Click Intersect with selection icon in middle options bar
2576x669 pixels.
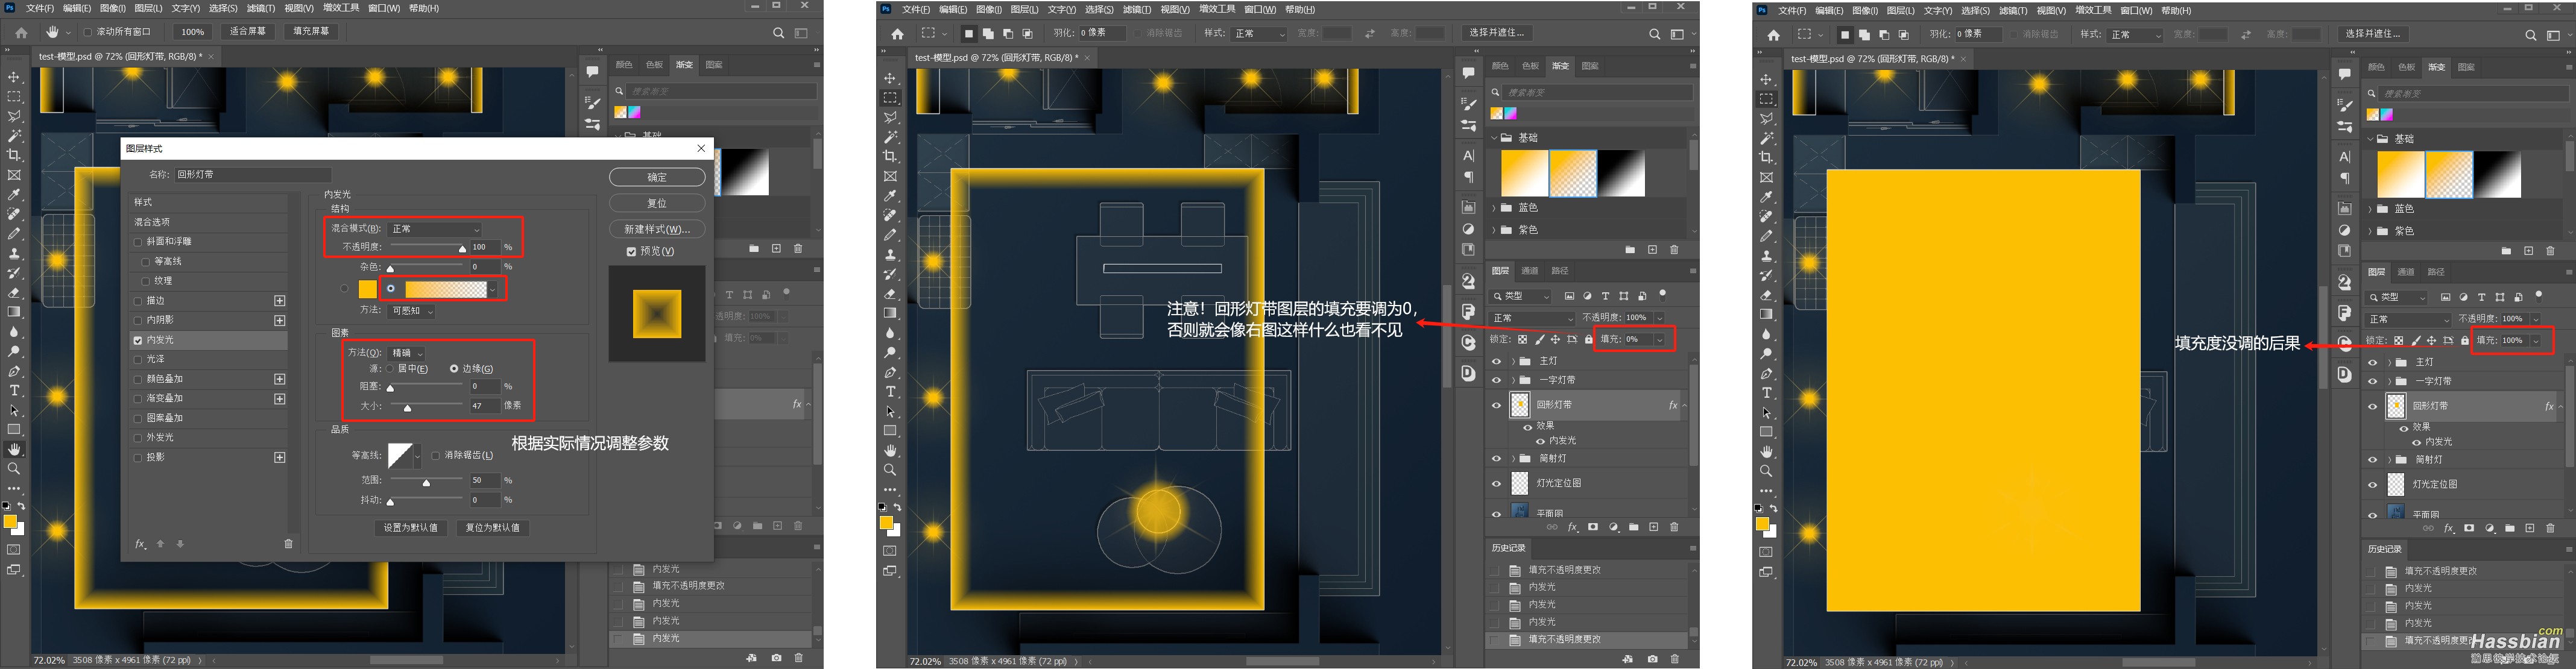click(1027, 34)
